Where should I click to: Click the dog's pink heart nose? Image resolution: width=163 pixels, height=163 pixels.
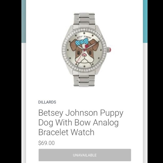point(84,55)
